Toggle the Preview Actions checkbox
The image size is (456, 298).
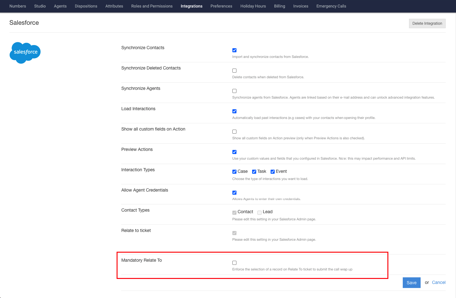(234, 152)
